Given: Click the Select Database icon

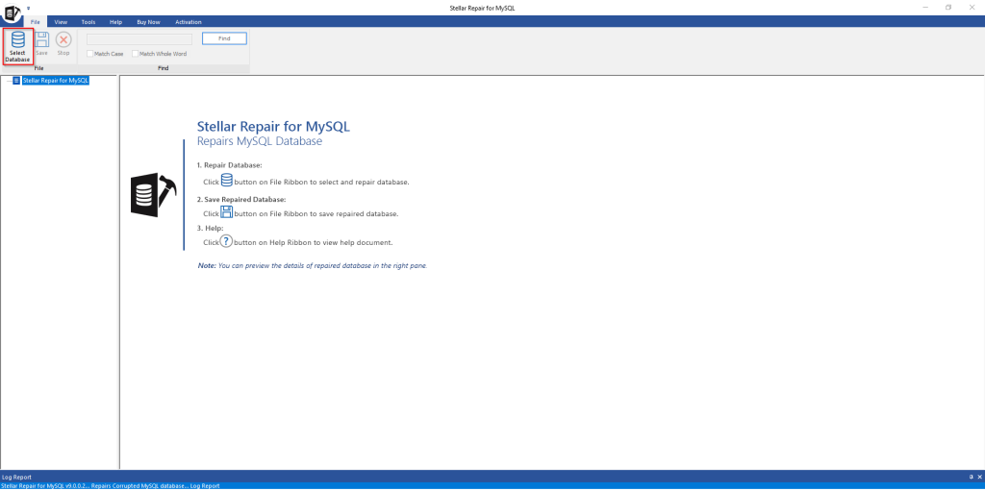Looking at the screenshot, I should click(x=17, y=39).
